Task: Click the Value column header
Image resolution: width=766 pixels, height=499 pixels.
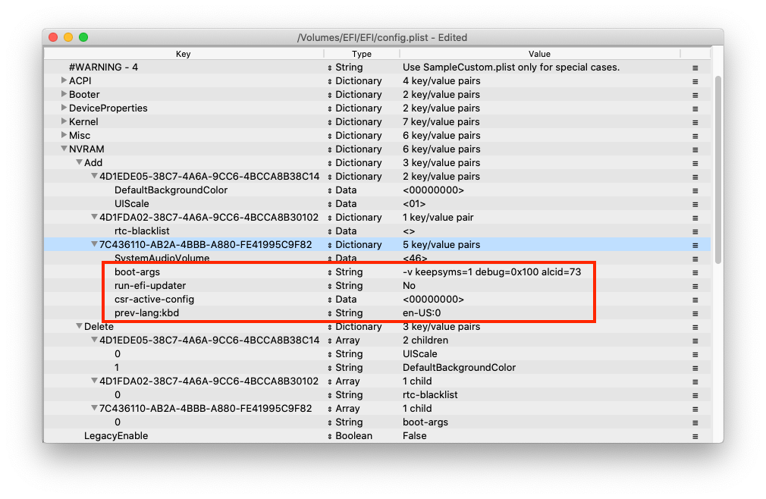Action: click(539, 54)
